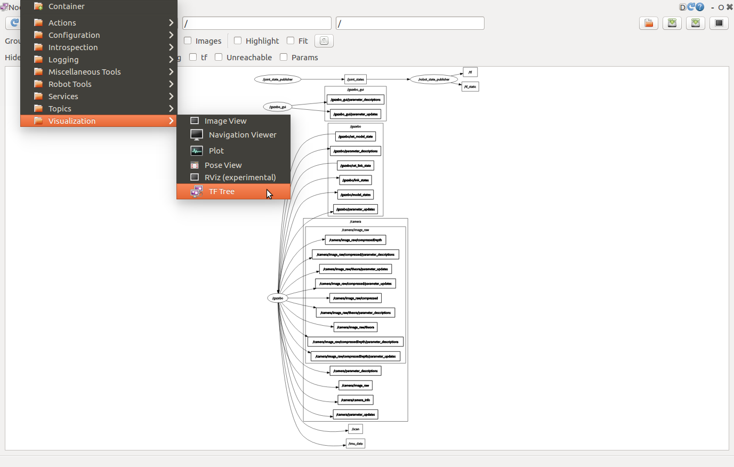Open the Services menu entry
Image resolution: width=734 pixels, height=467 pixels.
click(x=99, y=96)
